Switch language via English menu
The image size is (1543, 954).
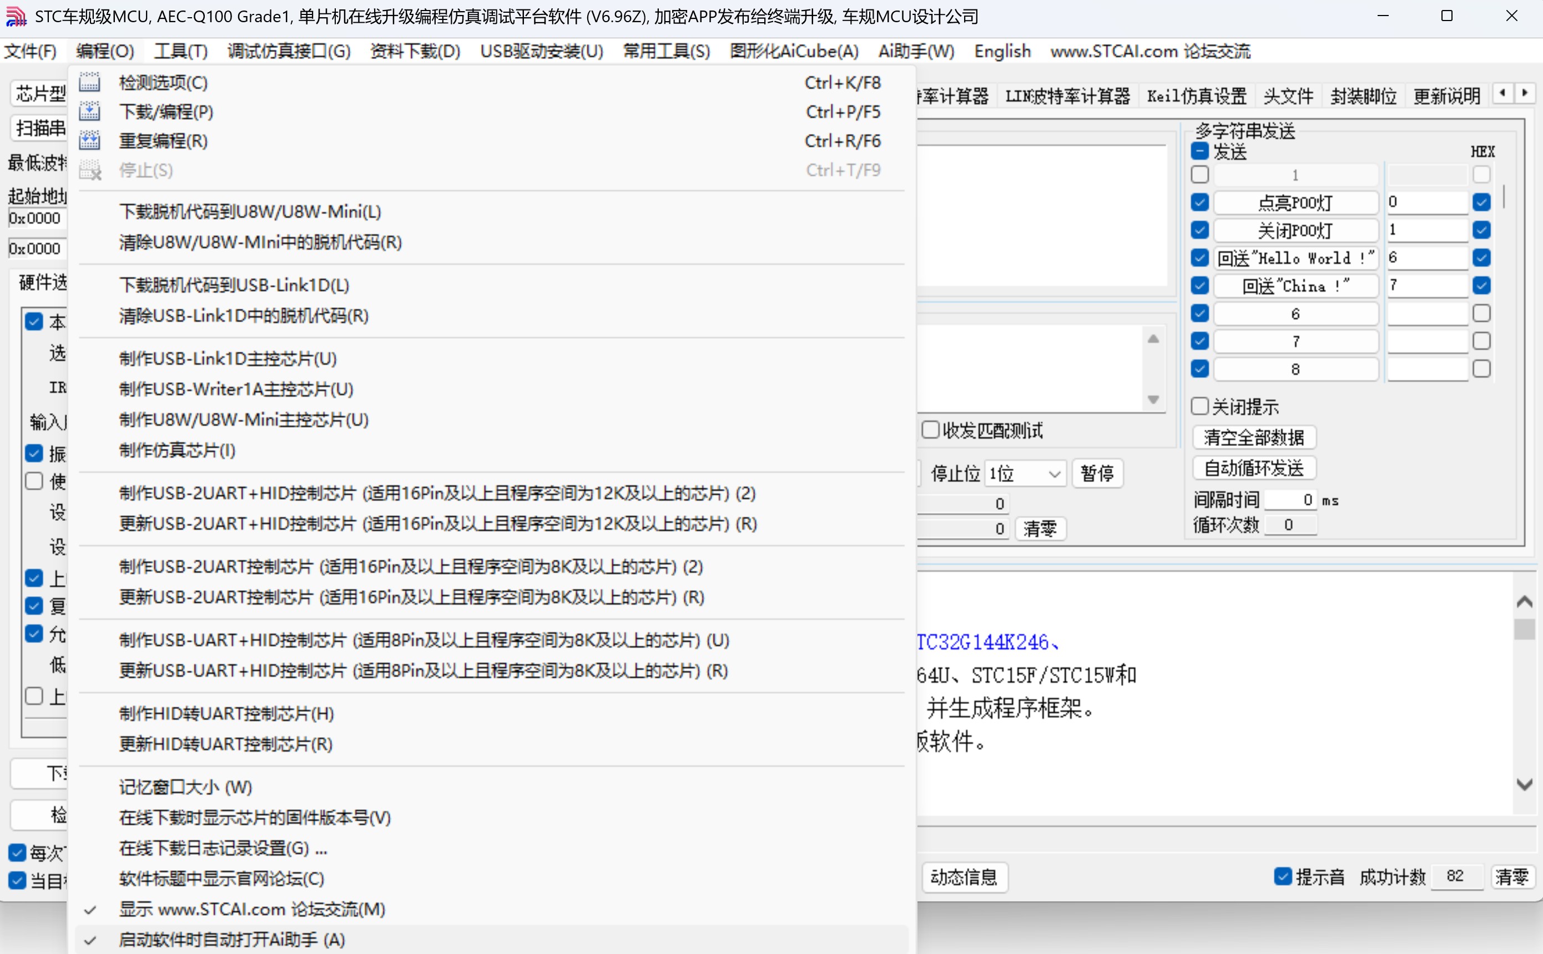click(1002, 51)
